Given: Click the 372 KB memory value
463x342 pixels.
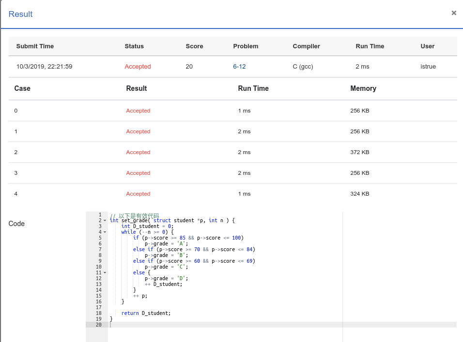Looking at the screenshot, I should [360, 152].
